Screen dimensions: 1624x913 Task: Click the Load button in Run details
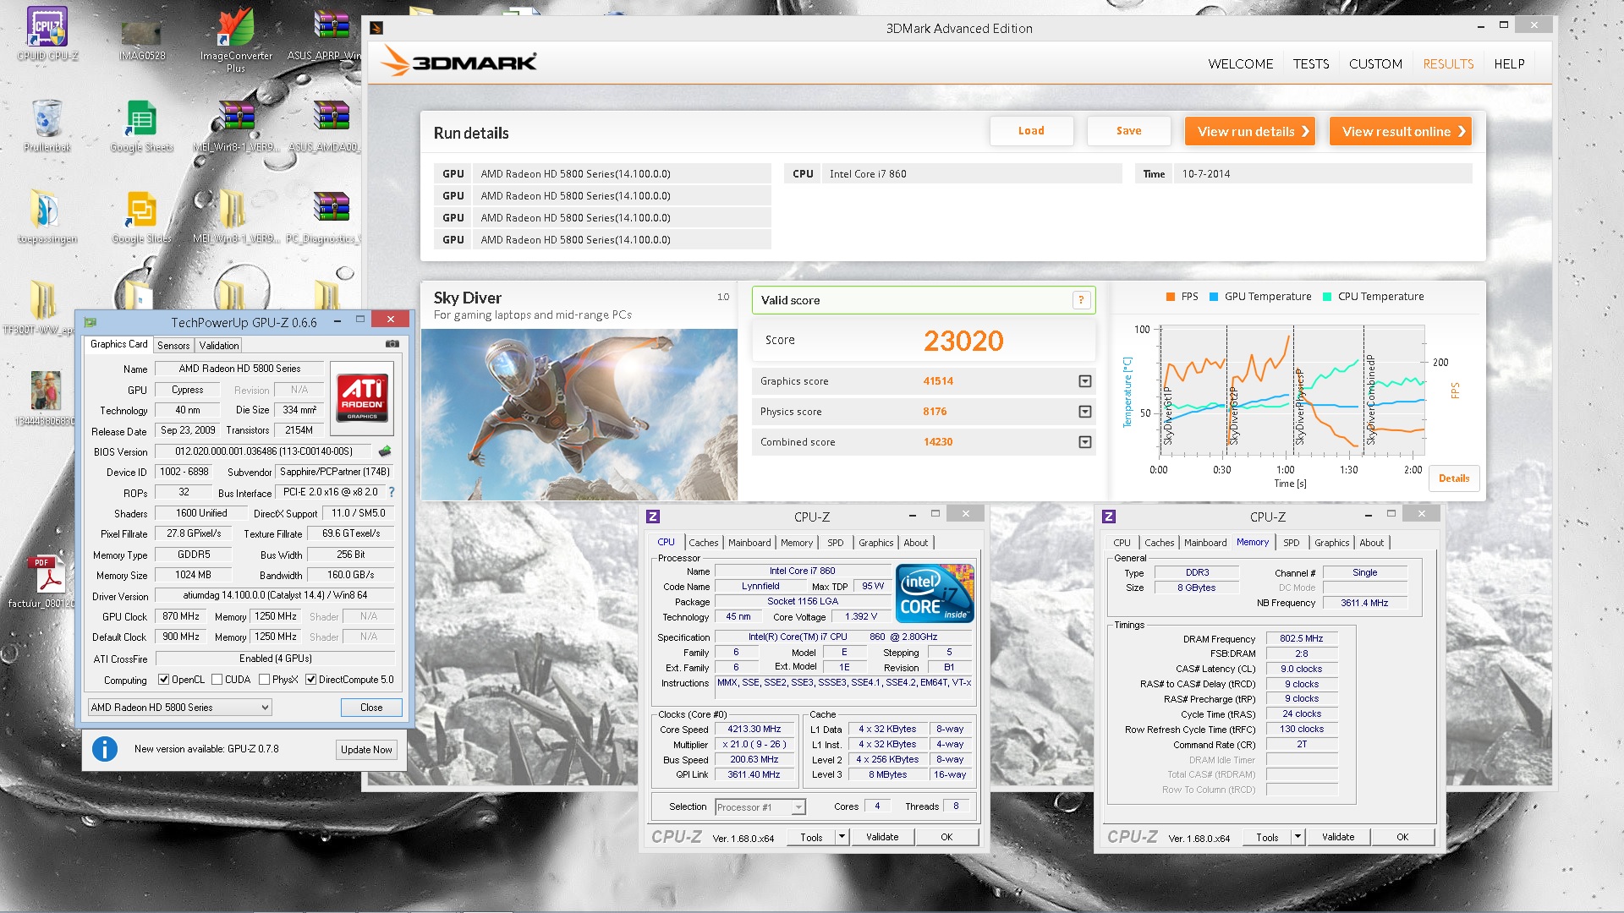click(1031, 131)
